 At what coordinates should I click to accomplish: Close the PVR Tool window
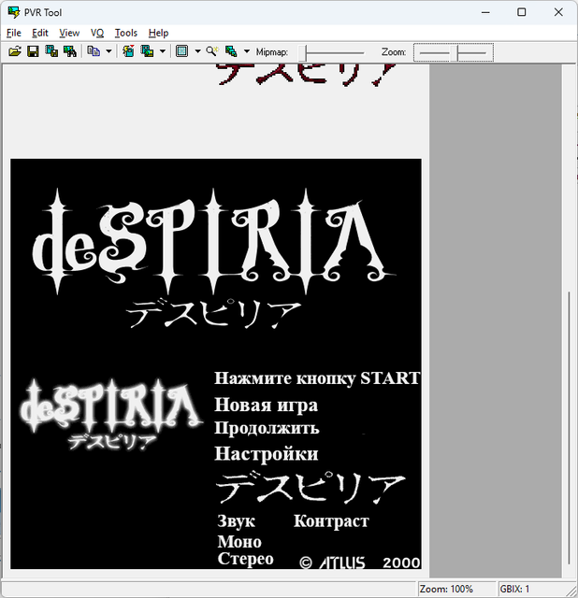point(558,12)
